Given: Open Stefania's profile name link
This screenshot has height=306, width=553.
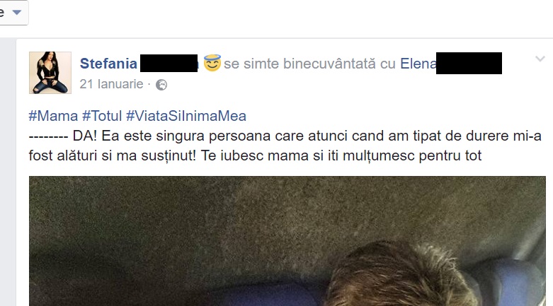Looking at the screenshot, I should coord(108,64).
